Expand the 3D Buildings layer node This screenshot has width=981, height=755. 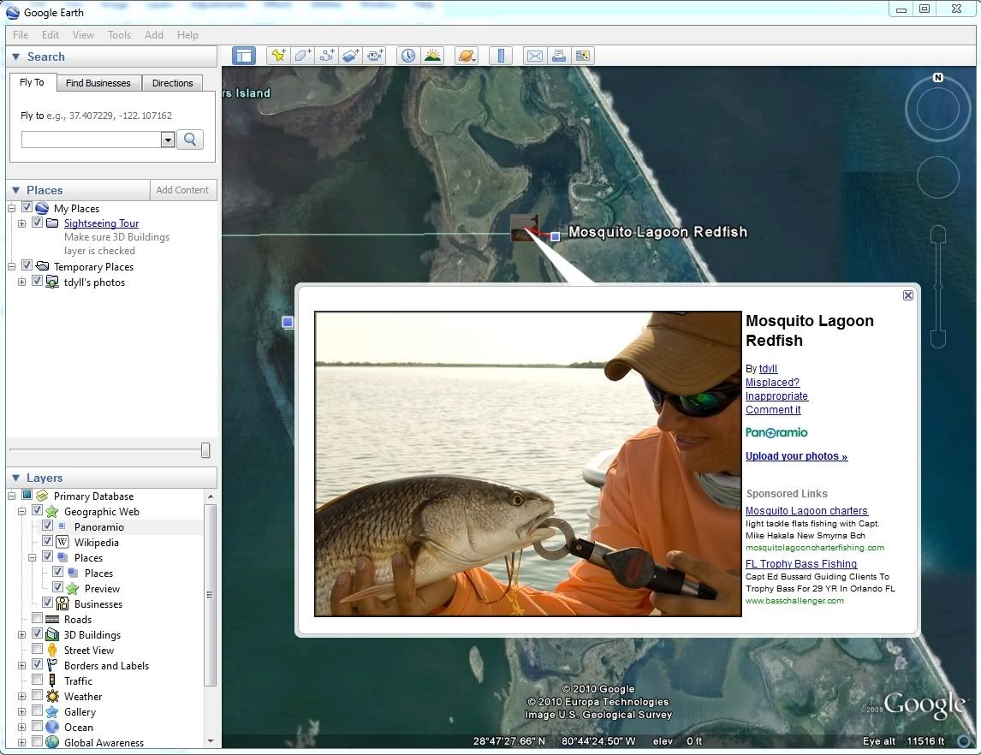(22, 635)
